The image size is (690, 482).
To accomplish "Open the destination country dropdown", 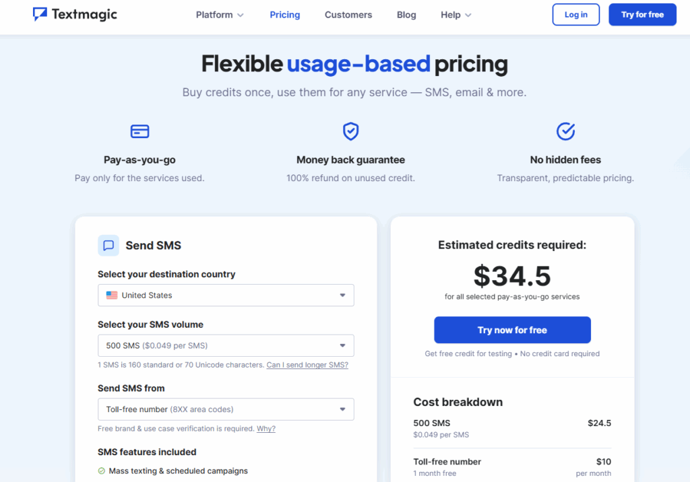I will (x=226, y=295).
